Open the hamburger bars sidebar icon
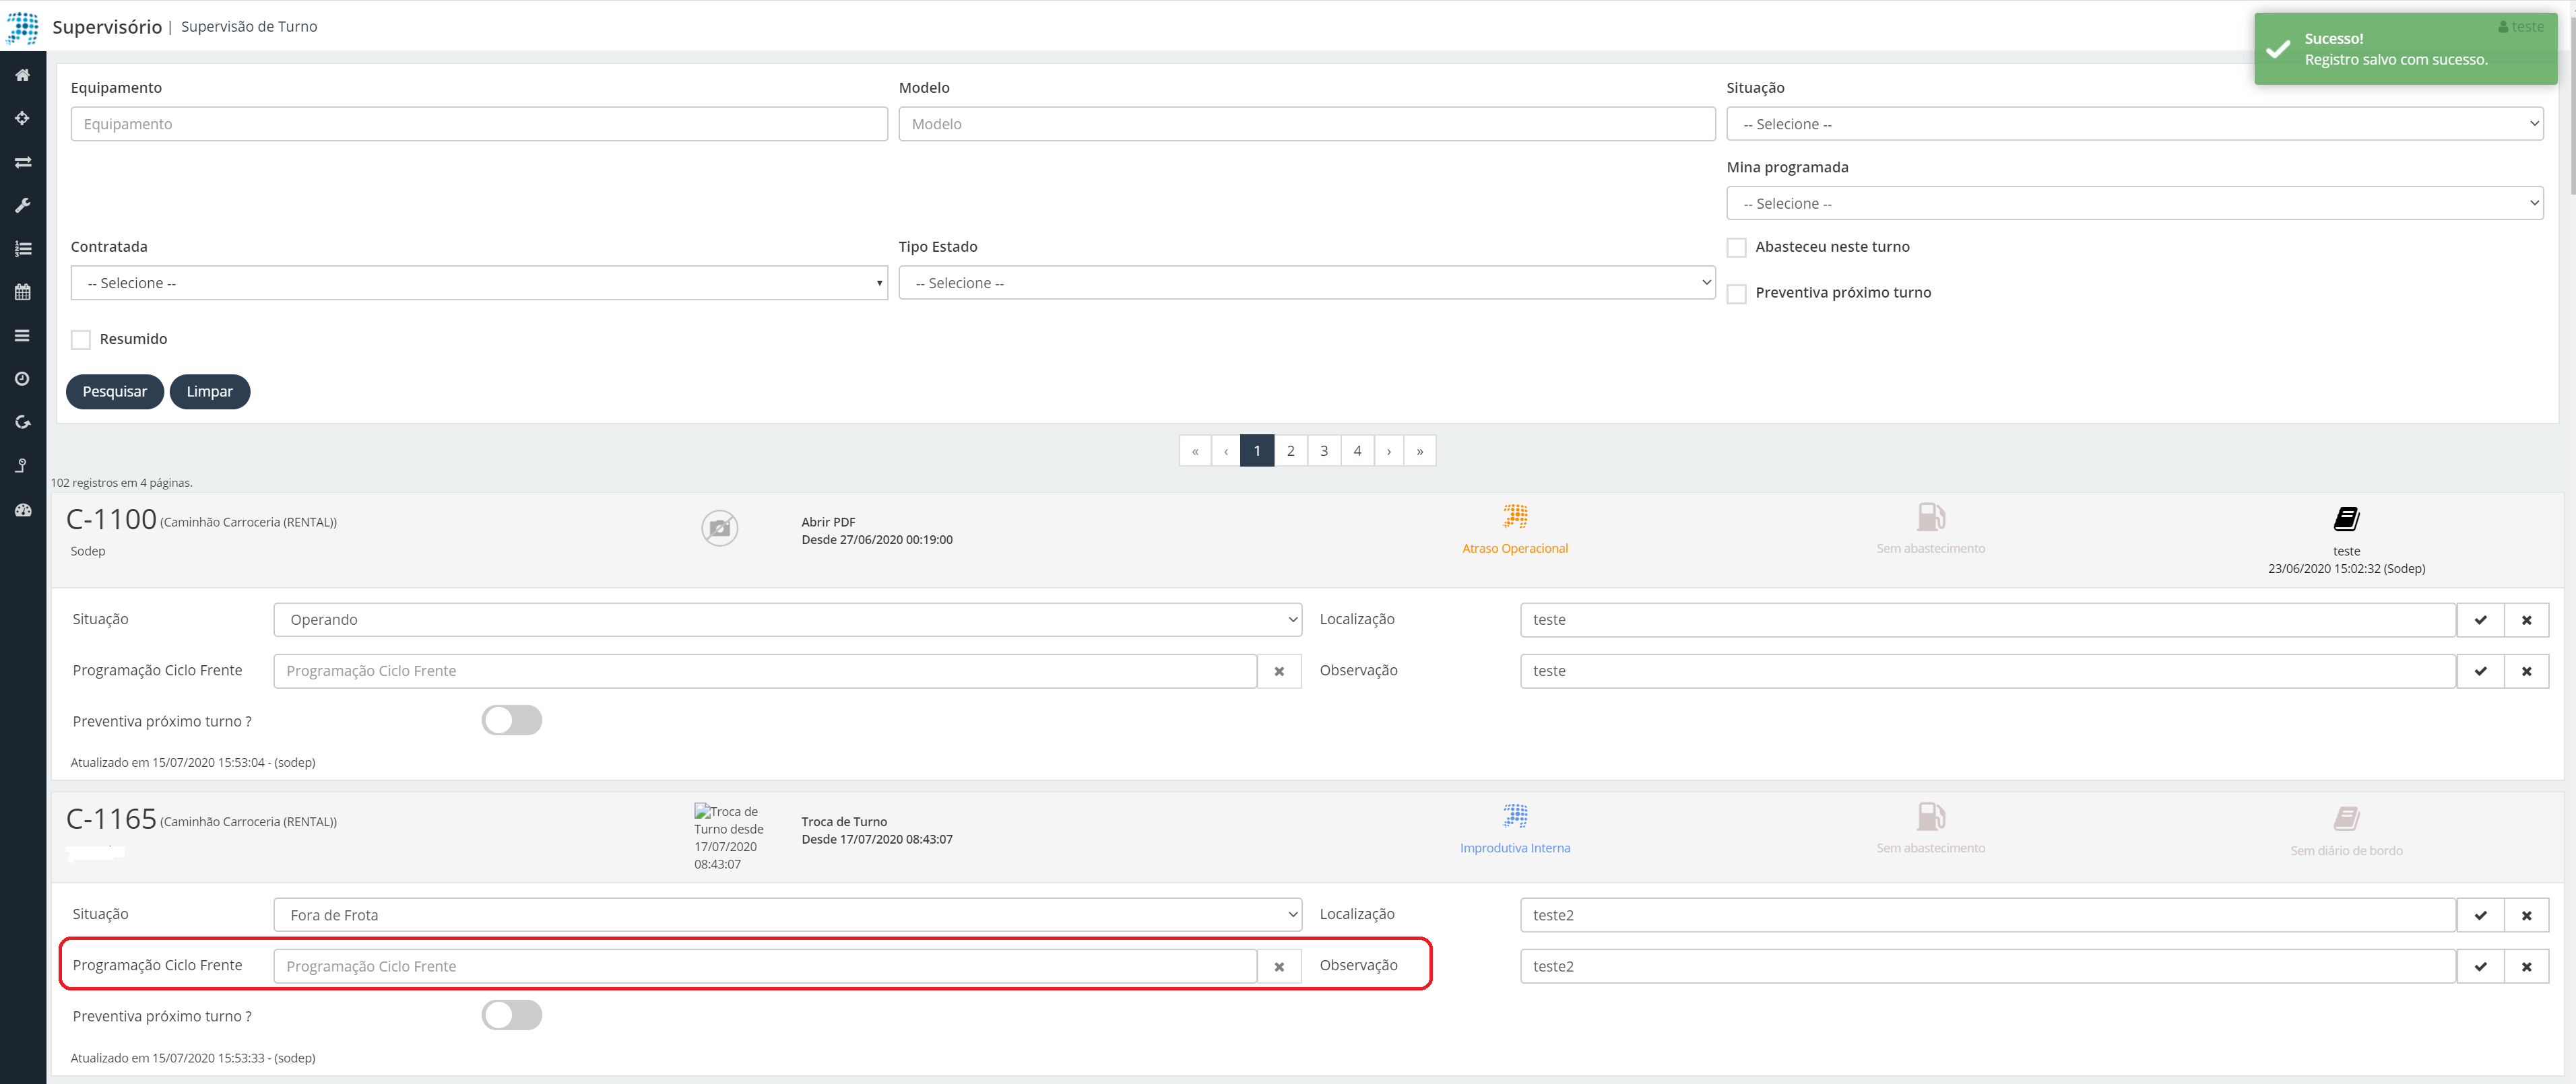 (22, 336)
